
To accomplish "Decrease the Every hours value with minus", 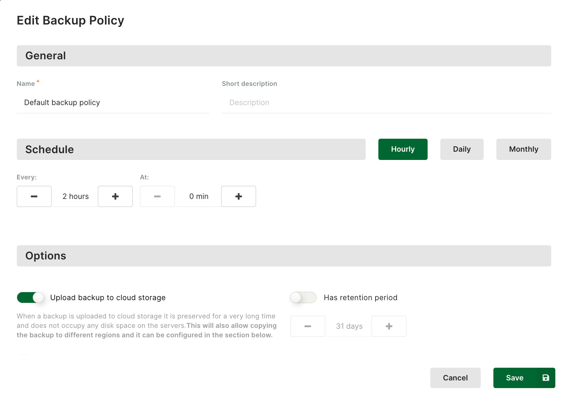I will 34,196.
